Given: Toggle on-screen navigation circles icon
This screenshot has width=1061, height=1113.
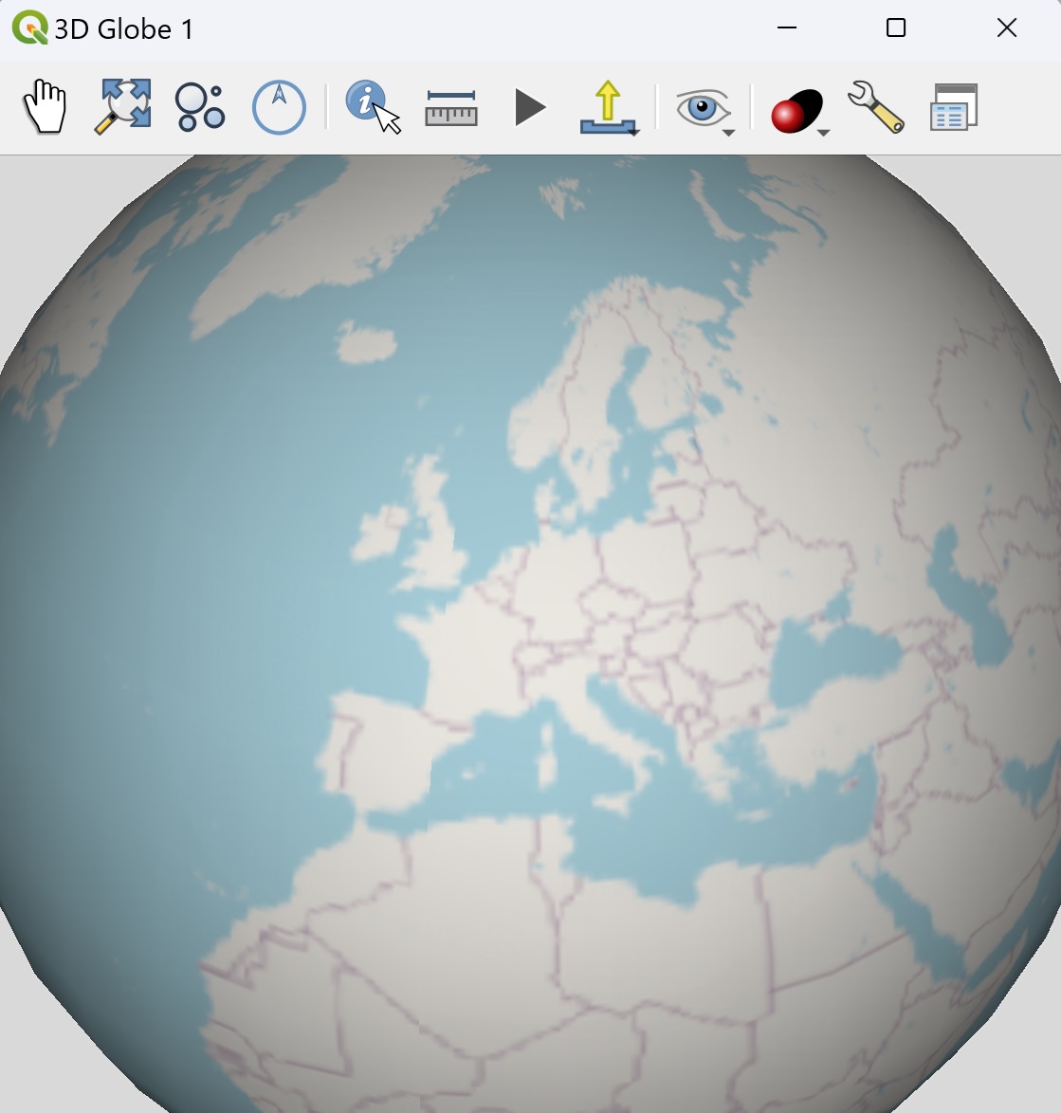Looking at the screenshot, I should click(x=200, y=107).
